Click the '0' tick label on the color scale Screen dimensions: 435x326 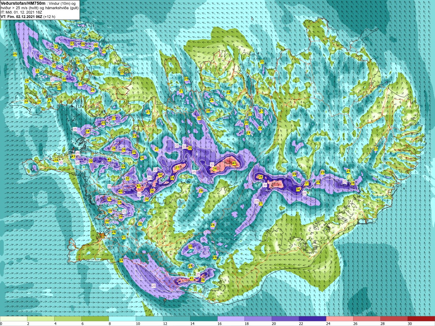point(1,324)
